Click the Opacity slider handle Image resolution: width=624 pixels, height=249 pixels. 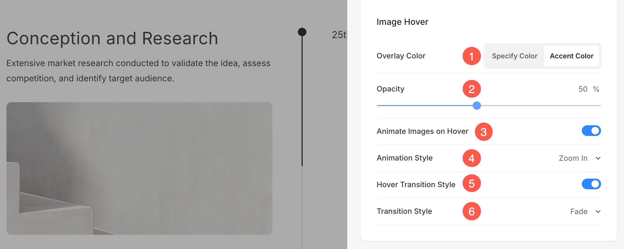pyautogui.click(x=477, y=106)
